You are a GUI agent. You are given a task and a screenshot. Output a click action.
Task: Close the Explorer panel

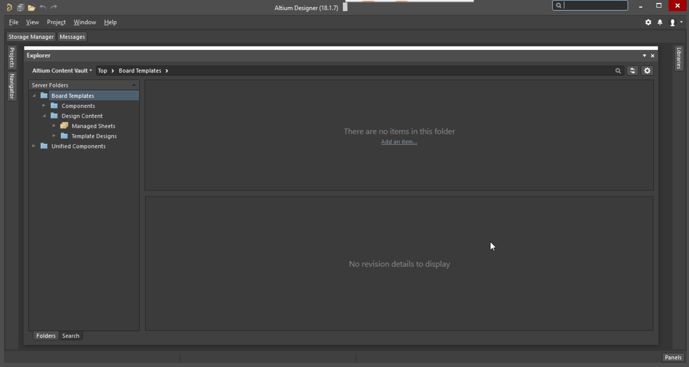[x=652, y=56]
